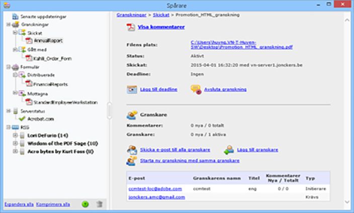Click the Gått med folder icon

[22, 49]
